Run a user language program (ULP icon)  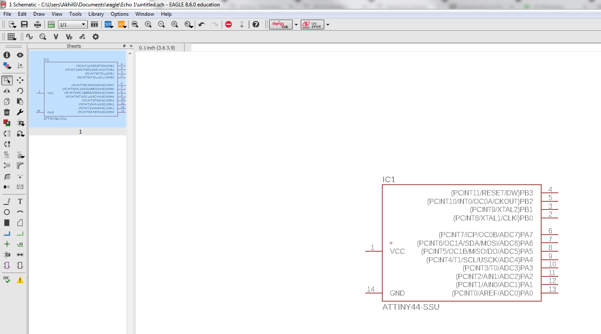[x=122, y=24]
